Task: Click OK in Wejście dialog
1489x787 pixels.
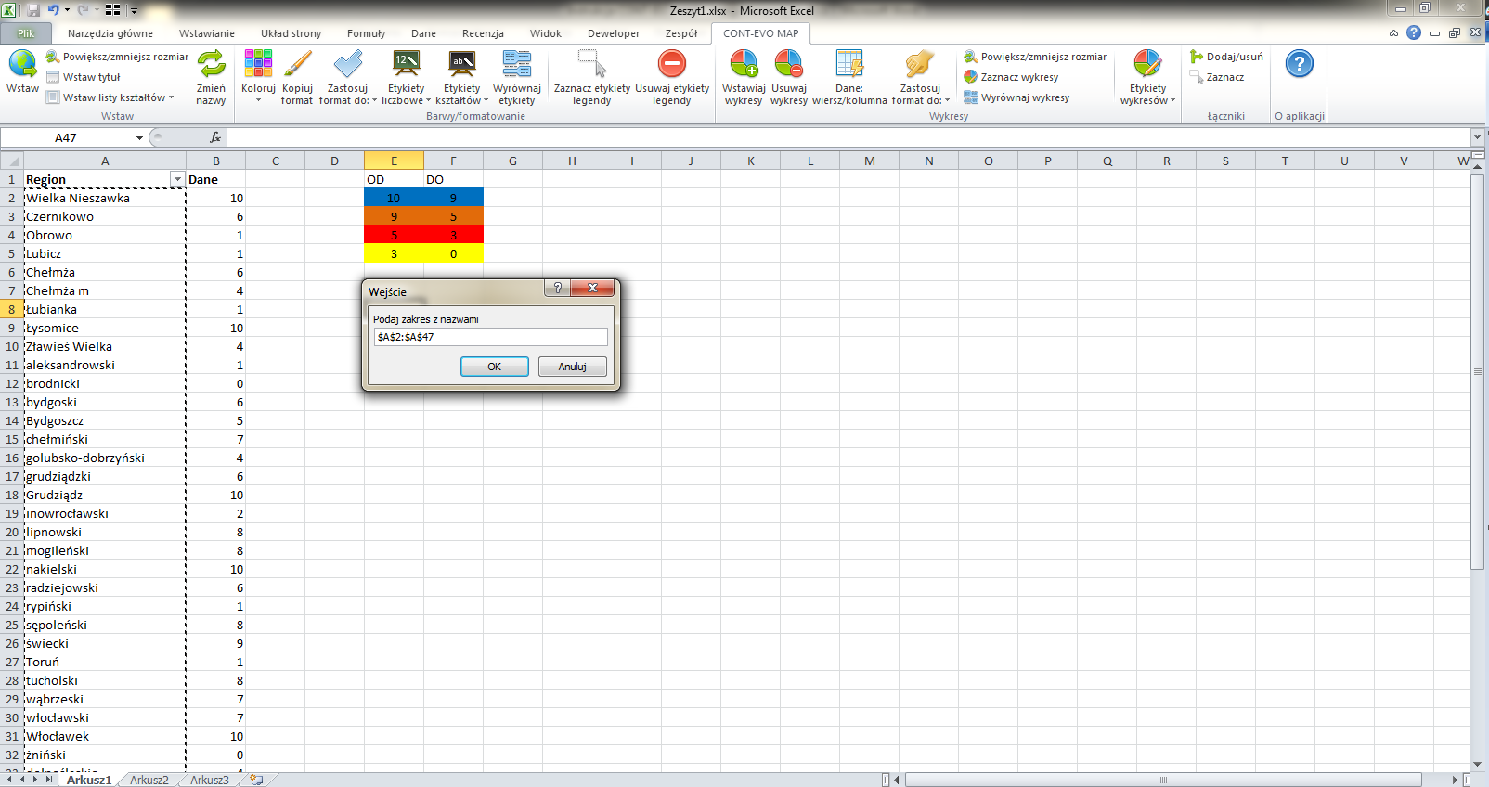Action: click(x=495, y=367)
